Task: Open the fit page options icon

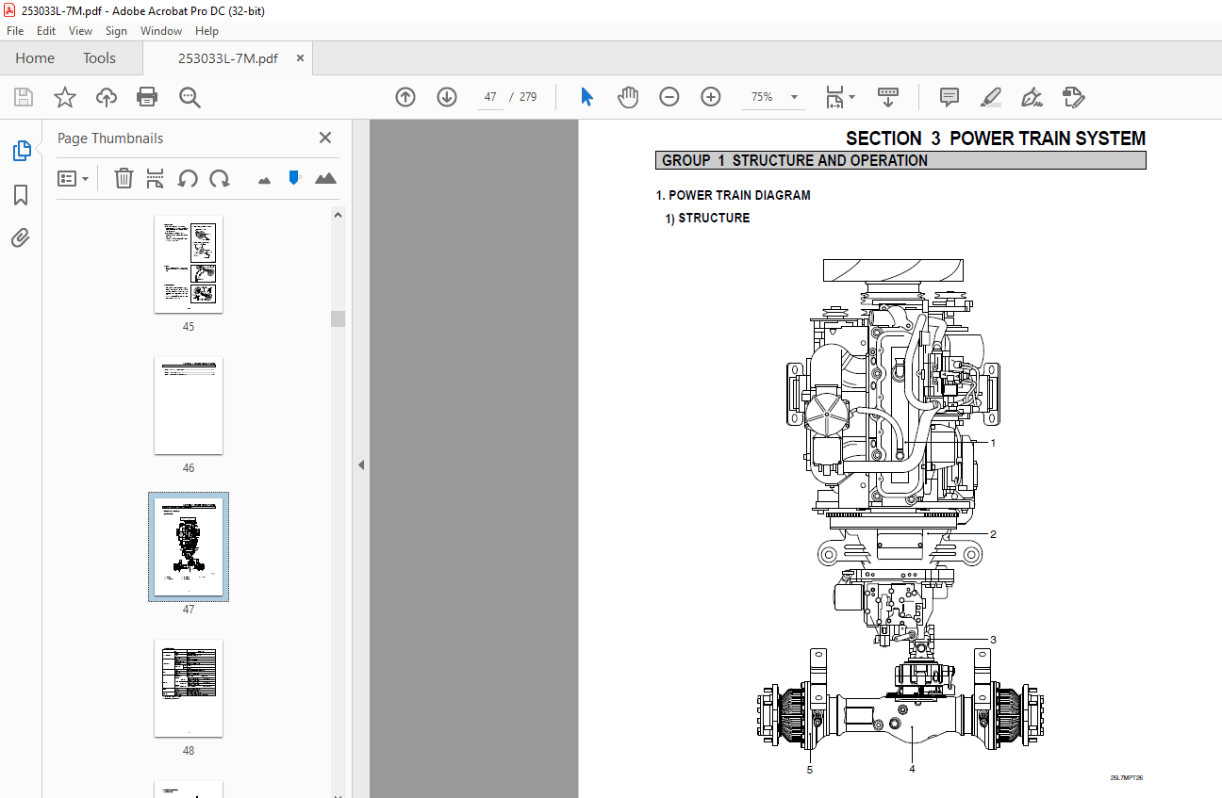Action: 834,97
